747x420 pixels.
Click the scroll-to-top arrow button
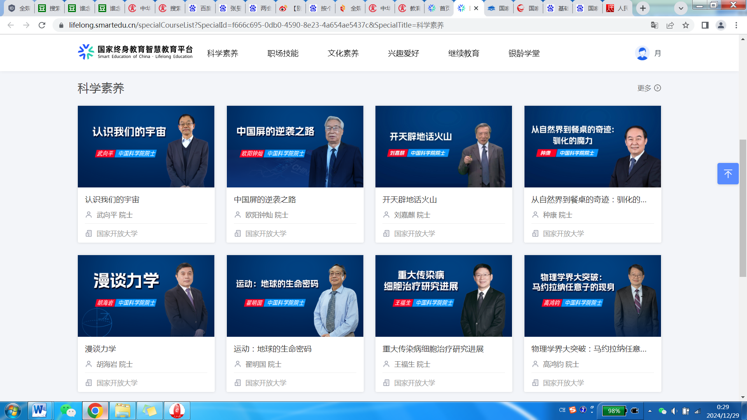coord(728,173)
